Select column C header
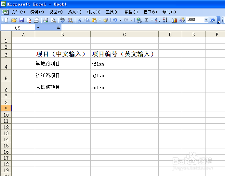This screenshot has height=176, width=225. (125, 34)
